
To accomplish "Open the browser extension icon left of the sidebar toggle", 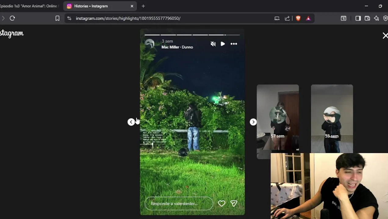I will pos(343,18).
